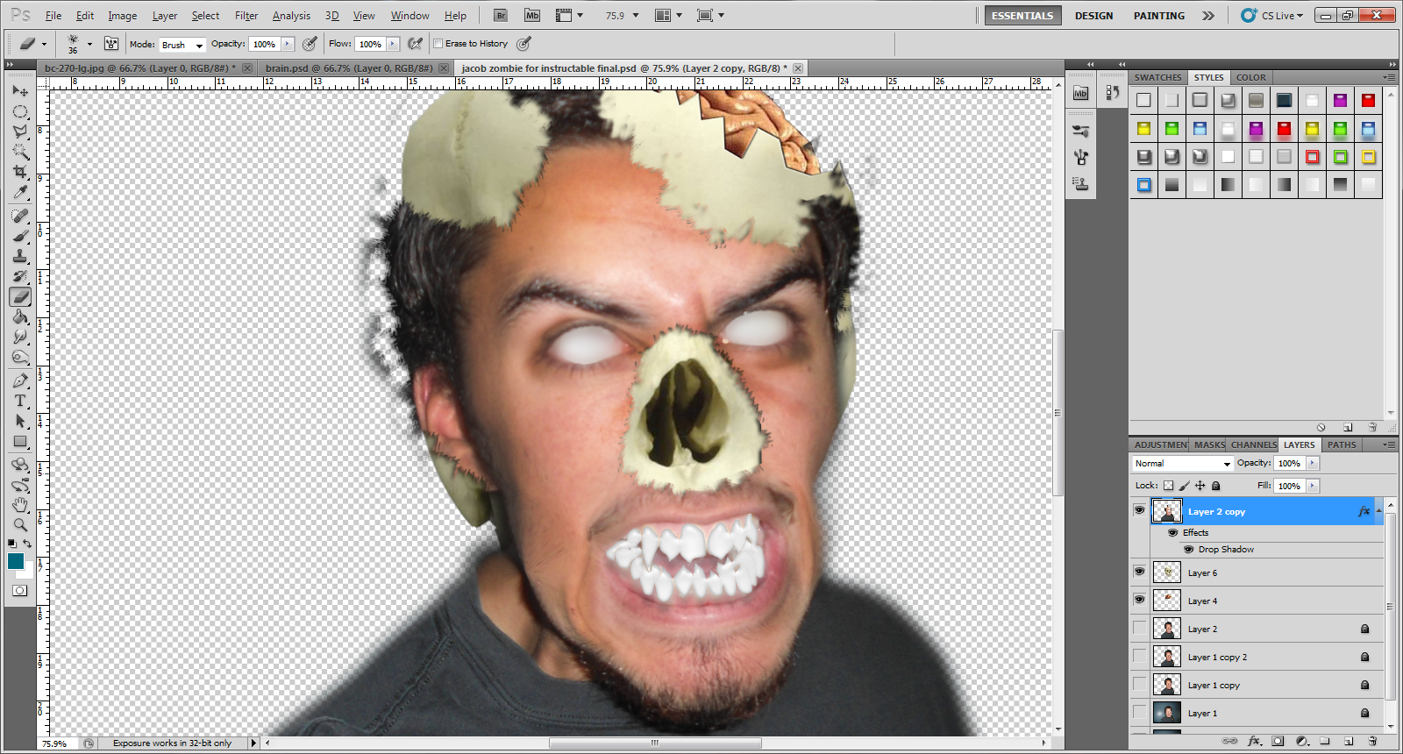1403x754 pixels.
Task: Select the Eraser tool in toolbox
Action: [20, 296]
